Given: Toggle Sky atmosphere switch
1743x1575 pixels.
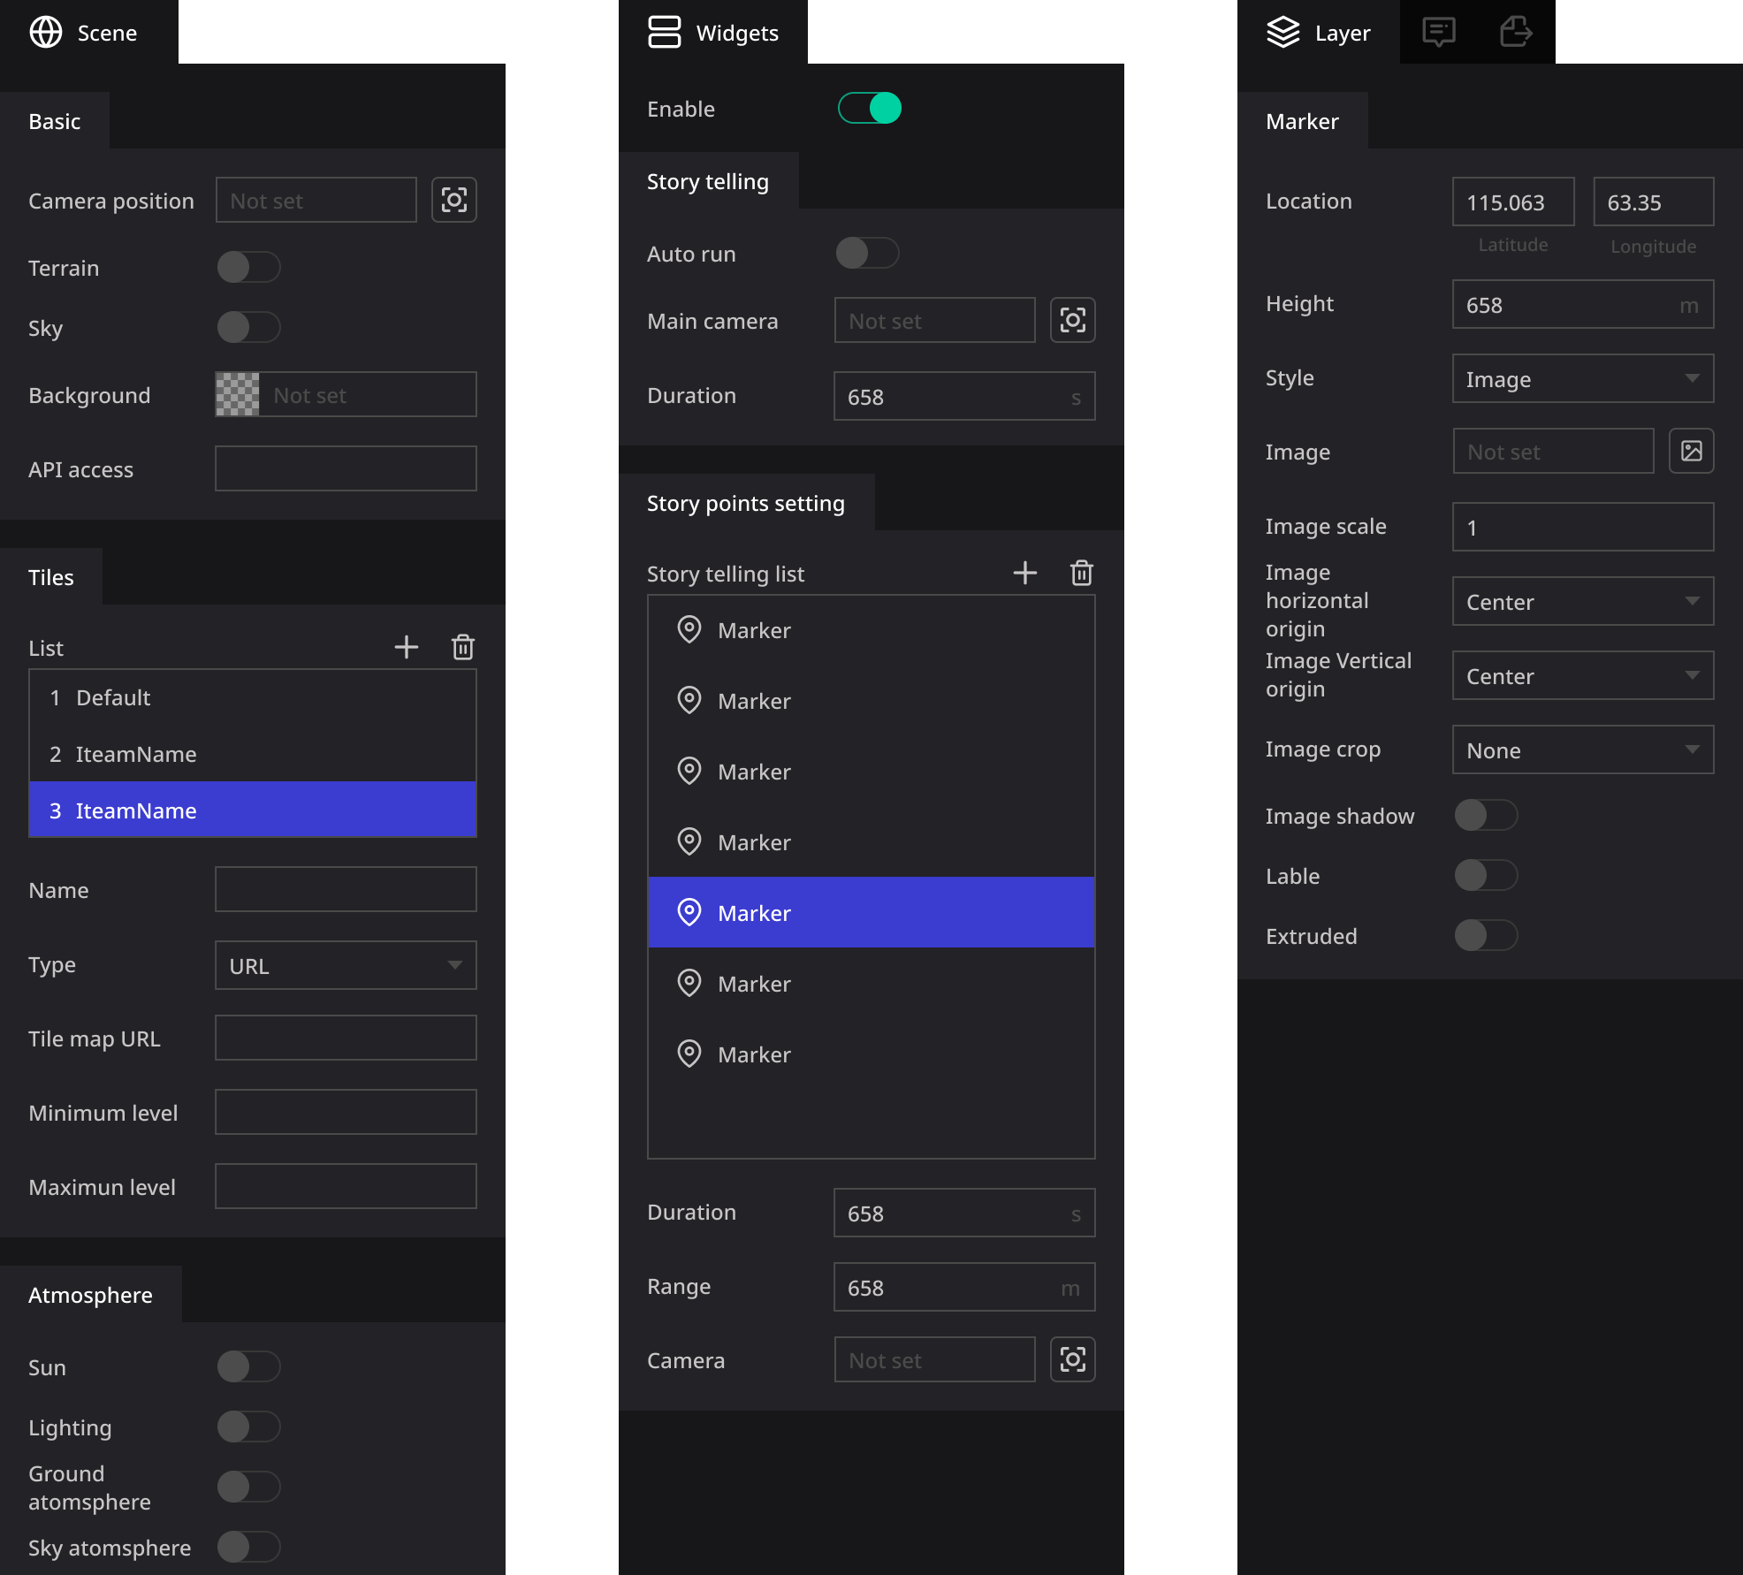Looking at the screenshot, I should (x=249, y=1547).
